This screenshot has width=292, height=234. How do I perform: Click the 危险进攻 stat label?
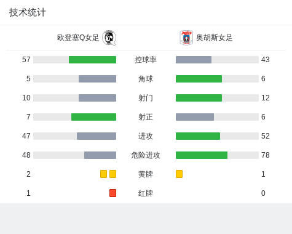point(146,155)
